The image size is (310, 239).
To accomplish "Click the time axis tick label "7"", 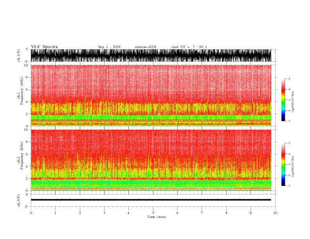I will (x=202, y=213).
